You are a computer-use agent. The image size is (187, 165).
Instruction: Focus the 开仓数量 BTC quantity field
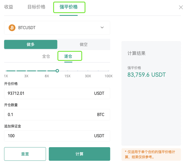tap(57, 115)
